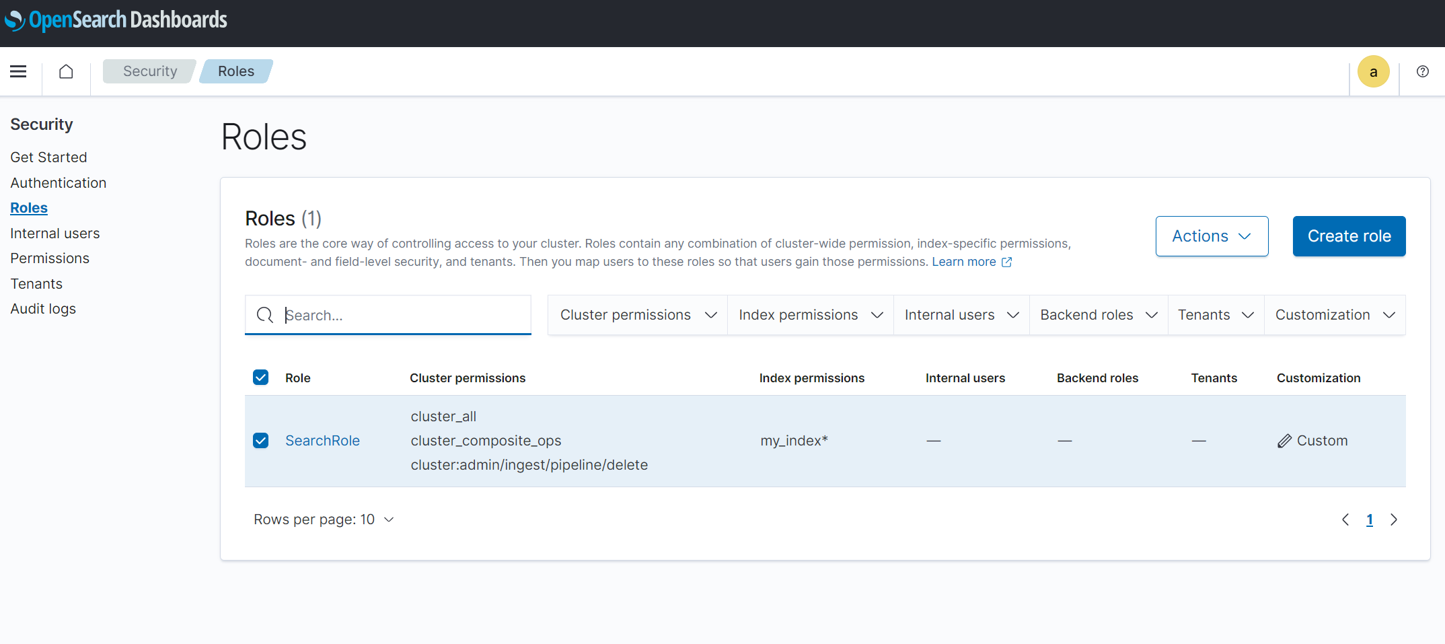Follow the Learn more link
Screen dimensions: 1445x644
coord(963,262)
